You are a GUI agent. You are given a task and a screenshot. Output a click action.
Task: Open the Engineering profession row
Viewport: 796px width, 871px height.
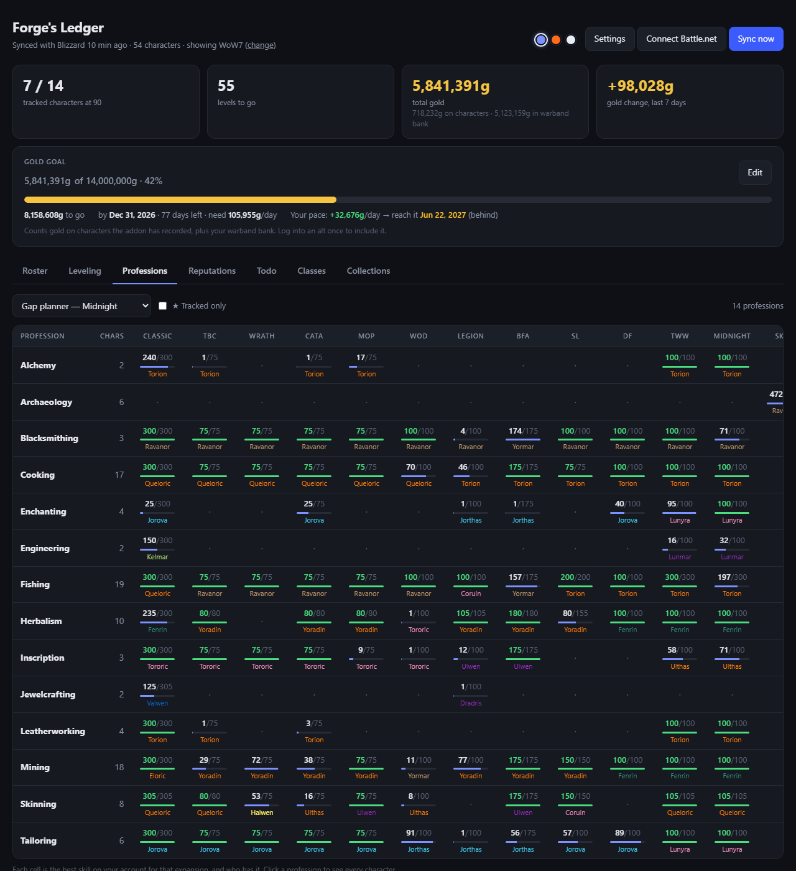click(398, 548)
